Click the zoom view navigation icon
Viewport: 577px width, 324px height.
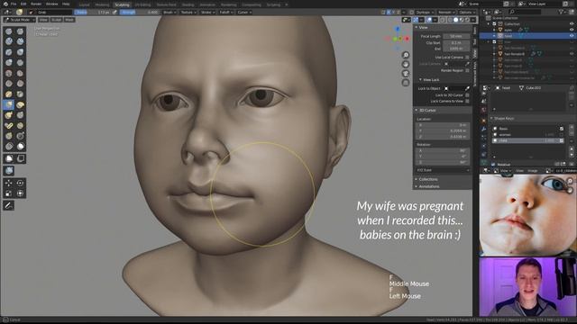click(406, 55)
